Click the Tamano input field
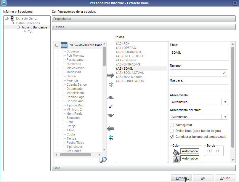 click(199, 73)
